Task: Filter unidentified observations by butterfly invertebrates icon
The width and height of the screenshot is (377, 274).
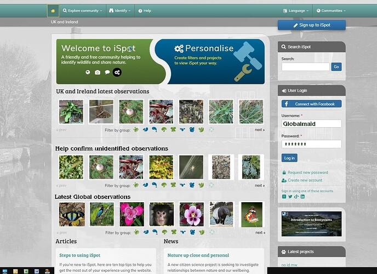Action: (x=173, y=185)
